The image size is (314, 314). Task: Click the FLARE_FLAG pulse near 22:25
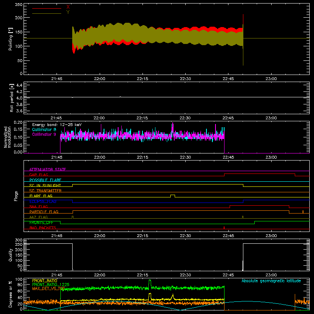coord(173,196)
